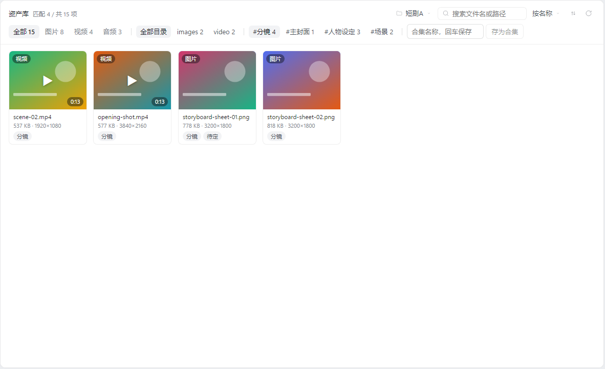Toggle the #分镜 4 tag filter

click(264, 32)
